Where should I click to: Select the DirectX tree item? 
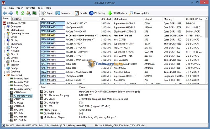coord(14,54)
